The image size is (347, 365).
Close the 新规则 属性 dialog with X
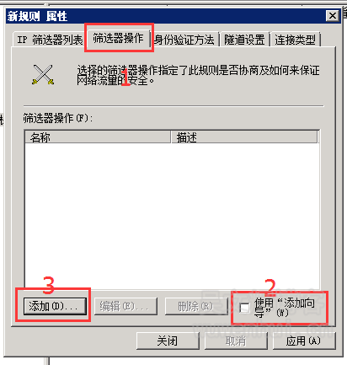(333, 16)
